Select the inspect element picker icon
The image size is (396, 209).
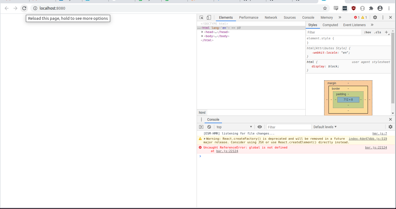tap(201, 17)
